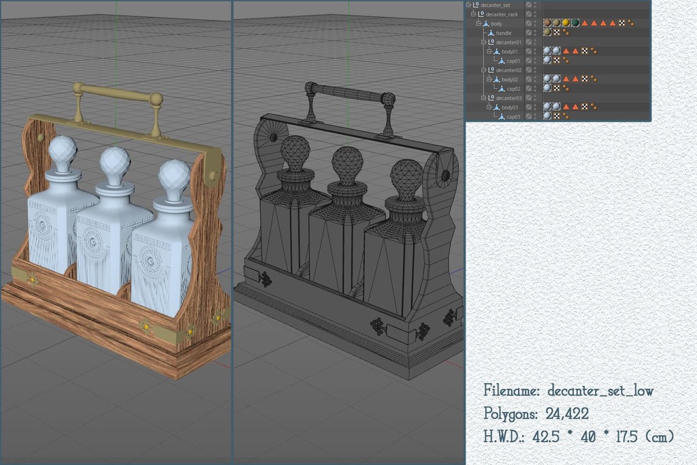Click the glass material tag on cap01 row
Viewport: 697px width, 465px height.
(x=547, y=60)
